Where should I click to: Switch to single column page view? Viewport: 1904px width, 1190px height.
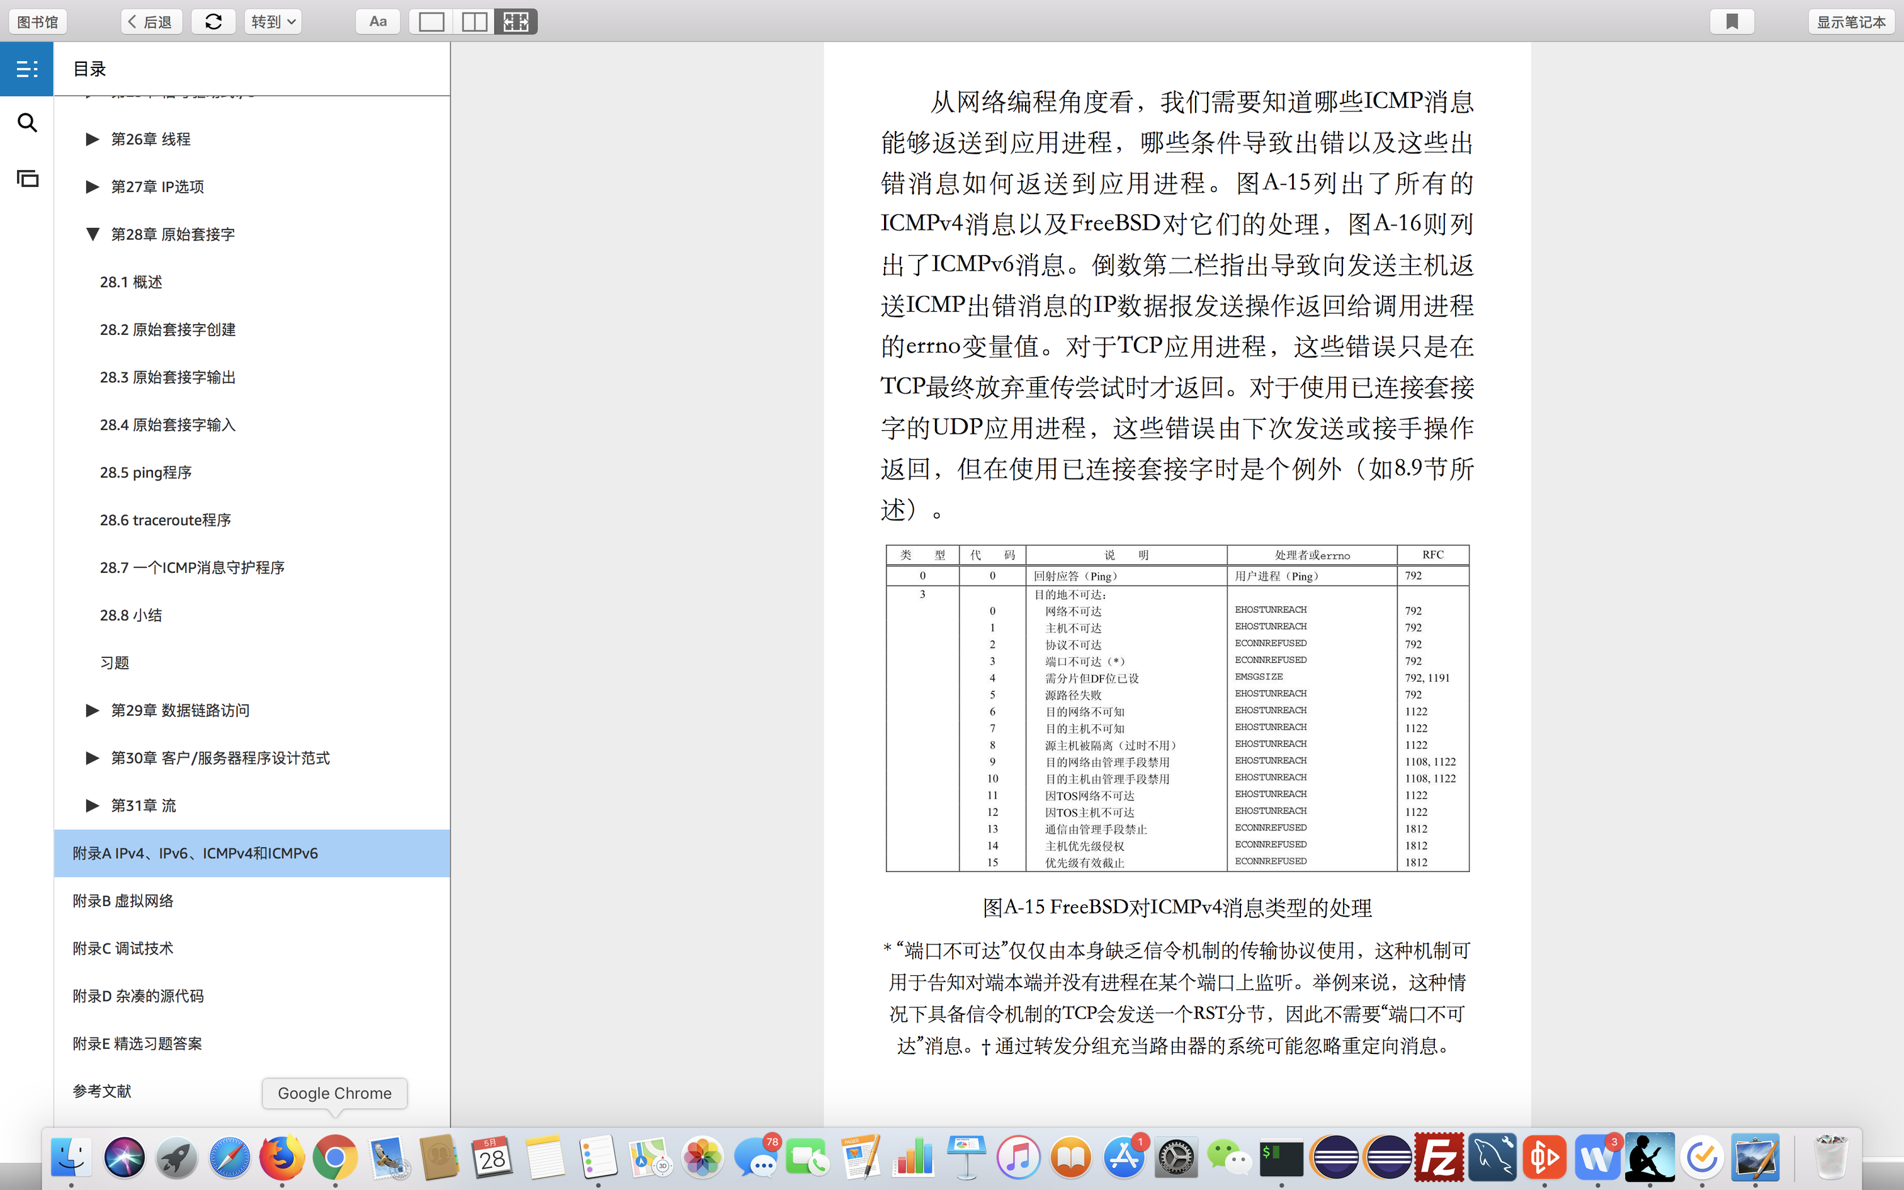(x=431, y=21)
